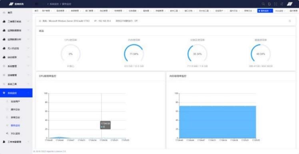299x154 pixels.
Task: Click the 系统管理 sidebar icon
Action: [x=4, y=66]
